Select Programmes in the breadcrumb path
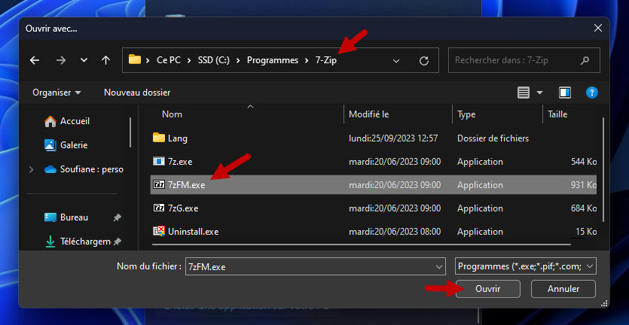 click(273, 60)
